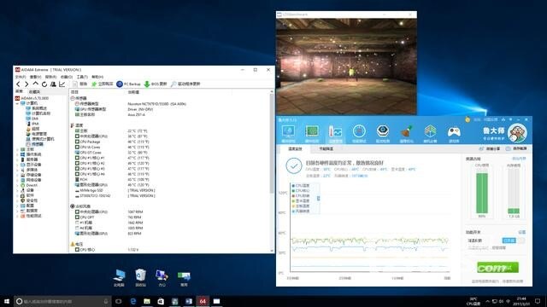Click BIOS 更新 update toolbar button
This screenshot has height=307, width=547.
click(x=156, y=84)
